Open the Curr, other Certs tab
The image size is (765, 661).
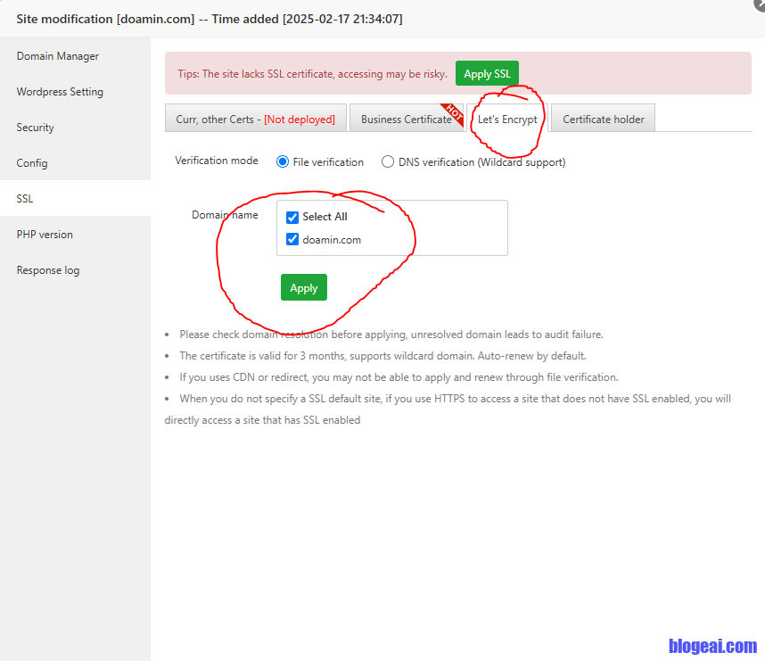[x=255, y=120]
